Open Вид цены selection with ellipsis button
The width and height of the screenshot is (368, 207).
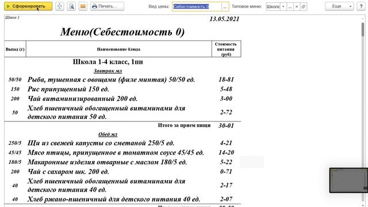click(225, 6)
